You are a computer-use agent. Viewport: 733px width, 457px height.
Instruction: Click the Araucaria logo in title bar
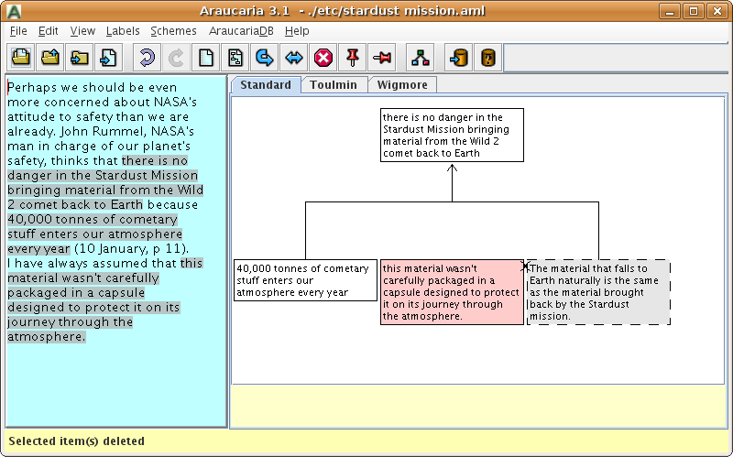[x=15, y=11]
